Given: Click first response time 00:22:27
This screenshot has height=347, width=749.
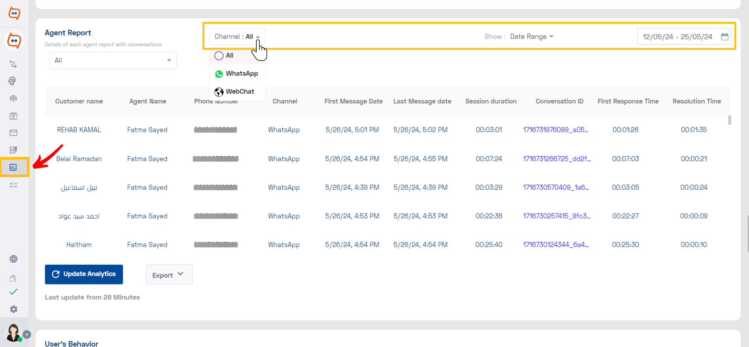Looking at the screenshot, I should (625, 216).
